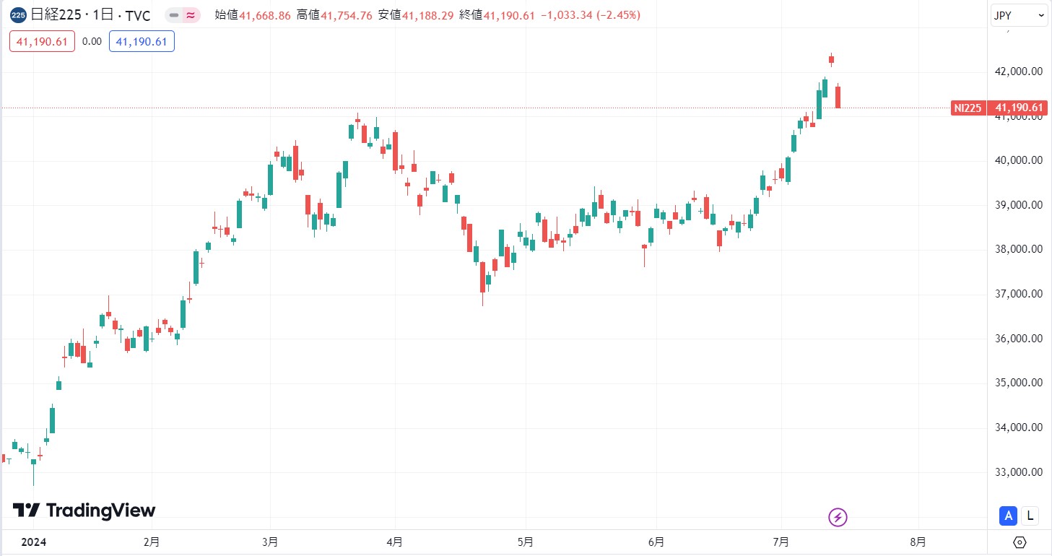Click the 35,000.00 price axis label
The image size is (1052, 556).
[x=1018, y=383]
